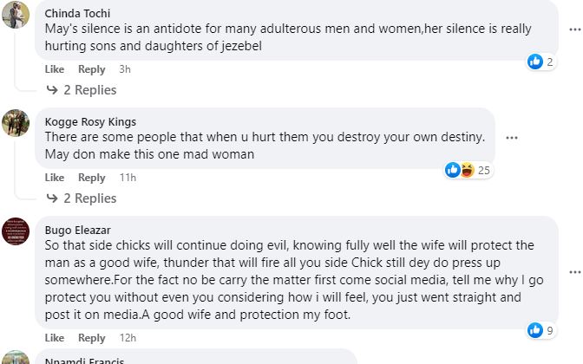Open Chinda Tochi's profile picture
Image resolution: width=583 pixels, height=364 pixels.
[16, 15]
